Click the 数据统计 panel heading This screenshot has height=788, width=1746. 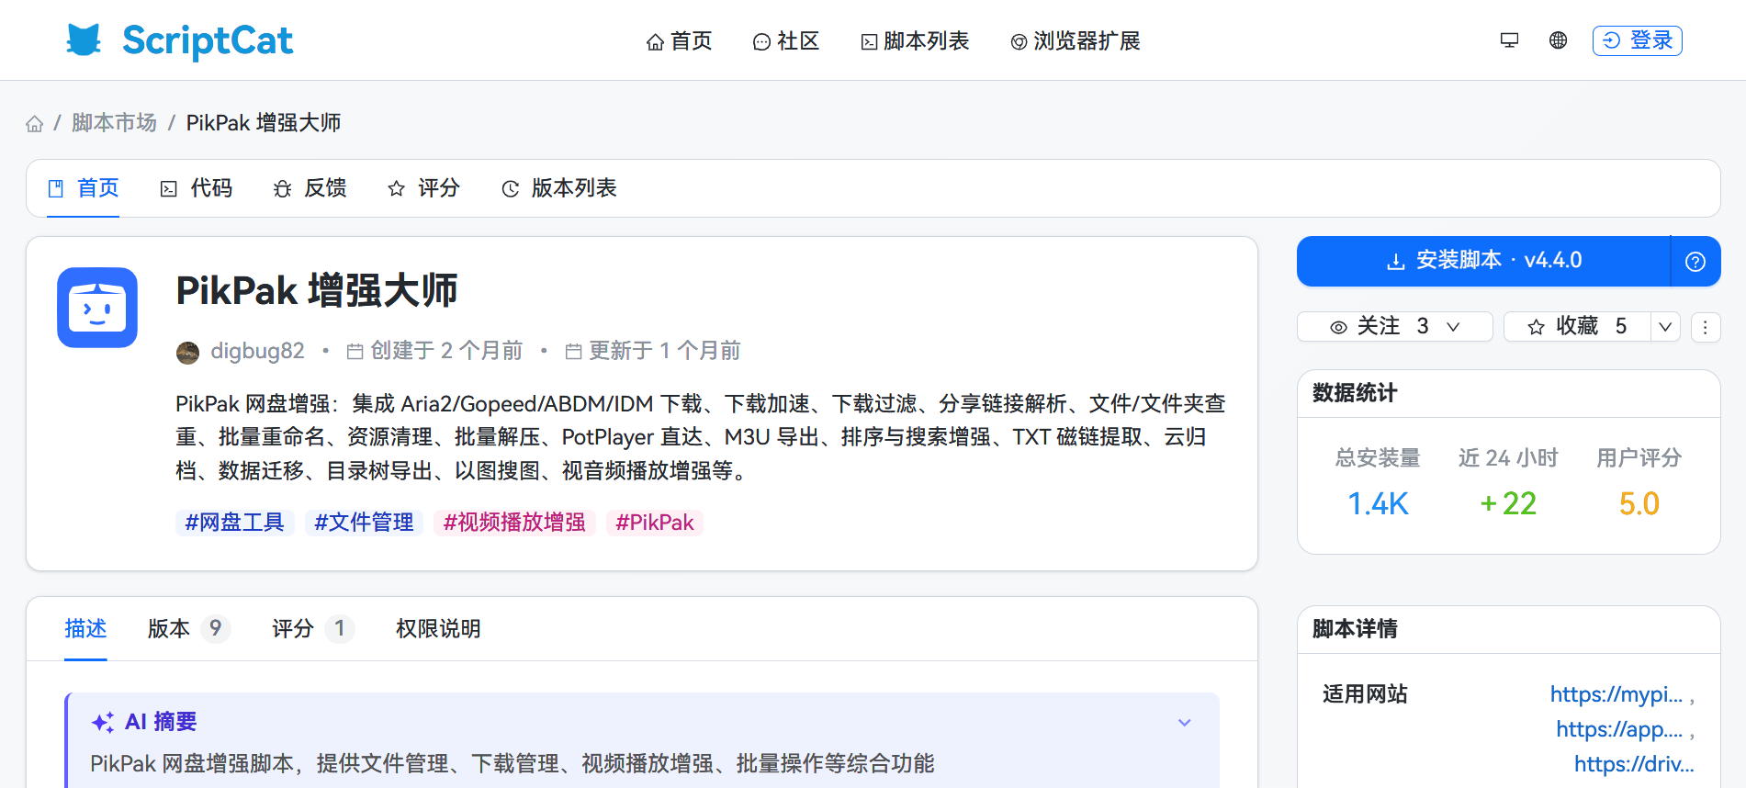[1355, 394]
